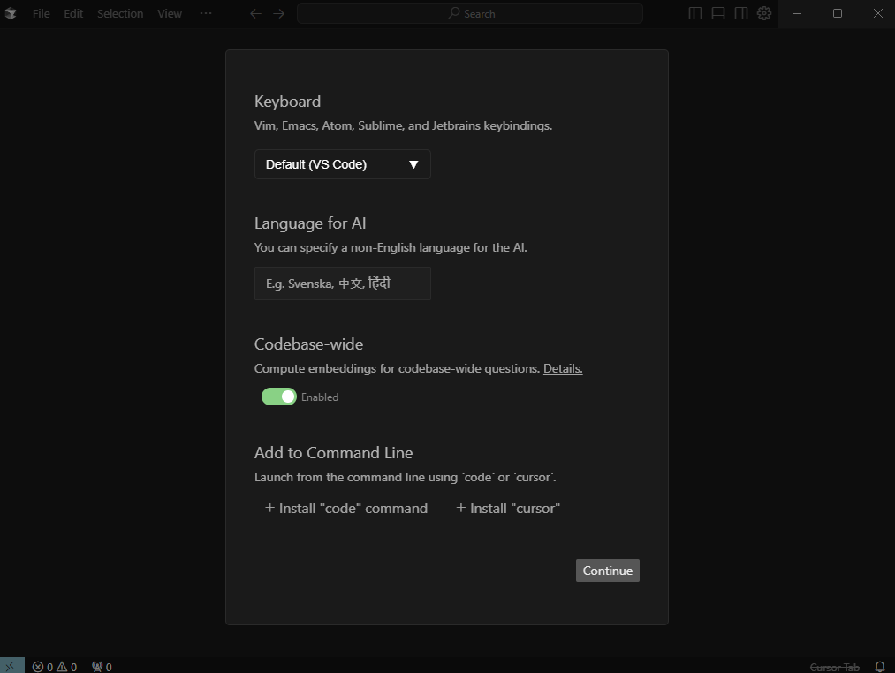The height and width of the screenshot is (673, 895).
Task: Show more menus via the ellipsis
Action: point(206,13)
